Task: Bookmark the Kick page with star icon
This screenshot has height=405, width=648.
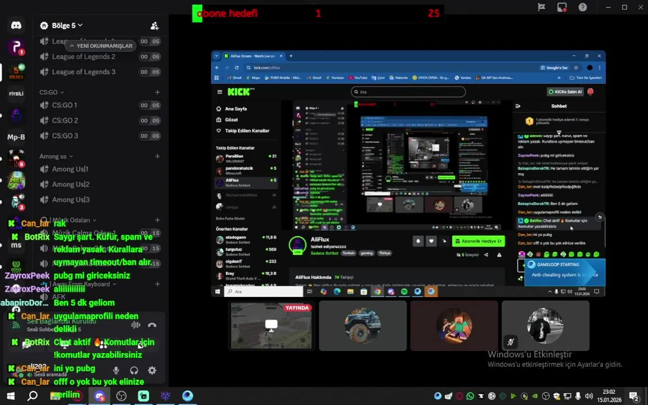Action: 576,67
